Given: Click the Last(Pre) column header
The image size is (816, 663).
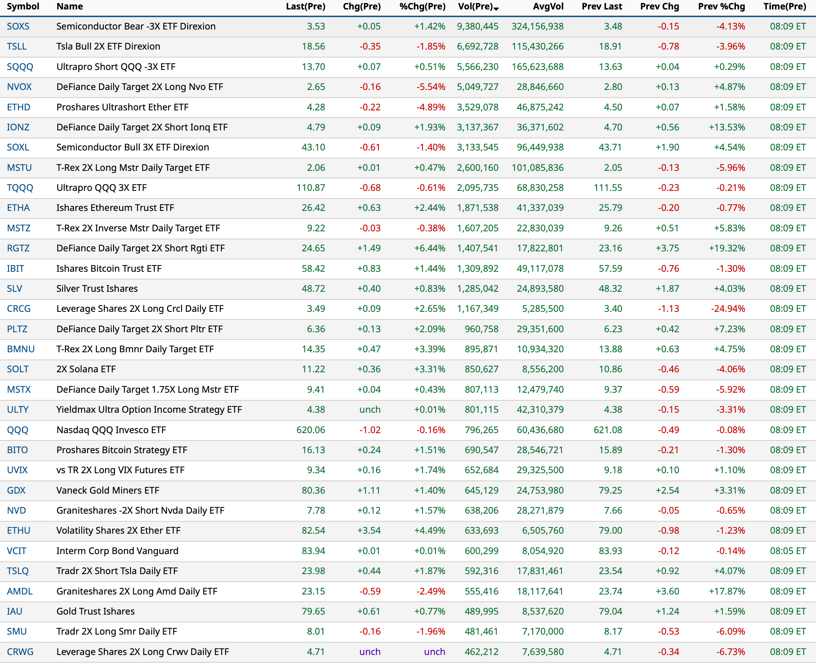Looking at the screenshot, I should point(306,7).
